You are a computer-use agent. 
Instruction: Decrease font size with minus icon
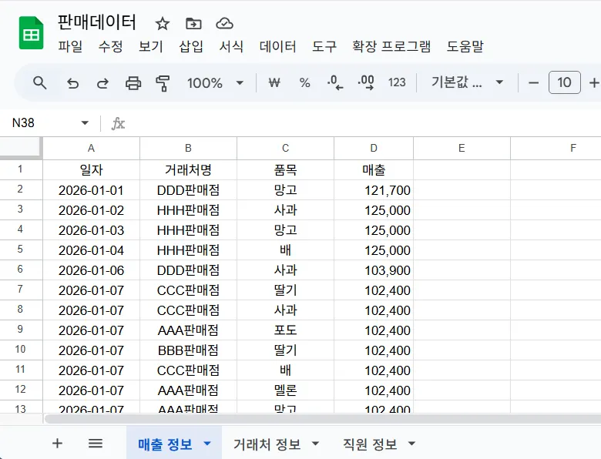pyautogui.click(x=533, y=82)
